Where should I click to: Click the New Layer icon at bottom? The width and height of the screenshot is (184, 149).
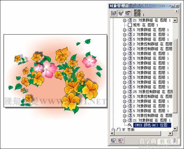click(113, 140)
